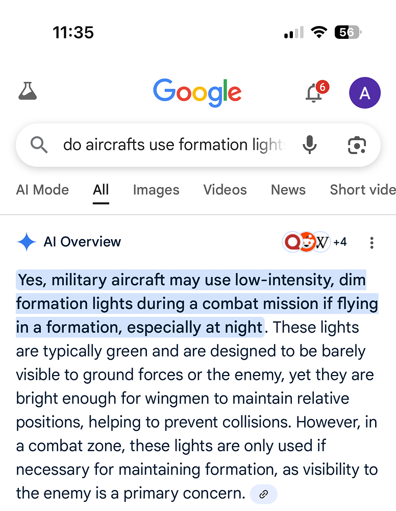Go to the News tab
396x511 pixels.
tap(288, 190)
